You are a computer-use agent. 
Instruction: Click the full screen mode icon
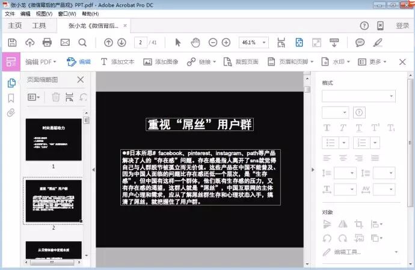point(316,42)
